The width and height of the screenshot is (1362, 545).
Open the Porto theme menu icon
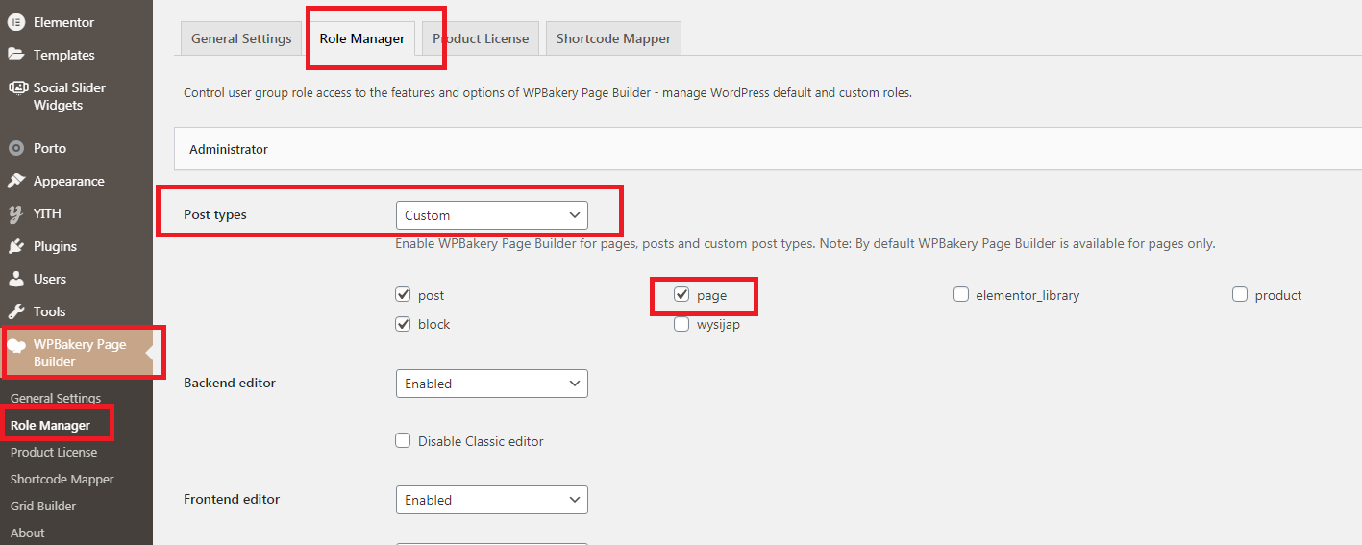(x=16, y=148)
